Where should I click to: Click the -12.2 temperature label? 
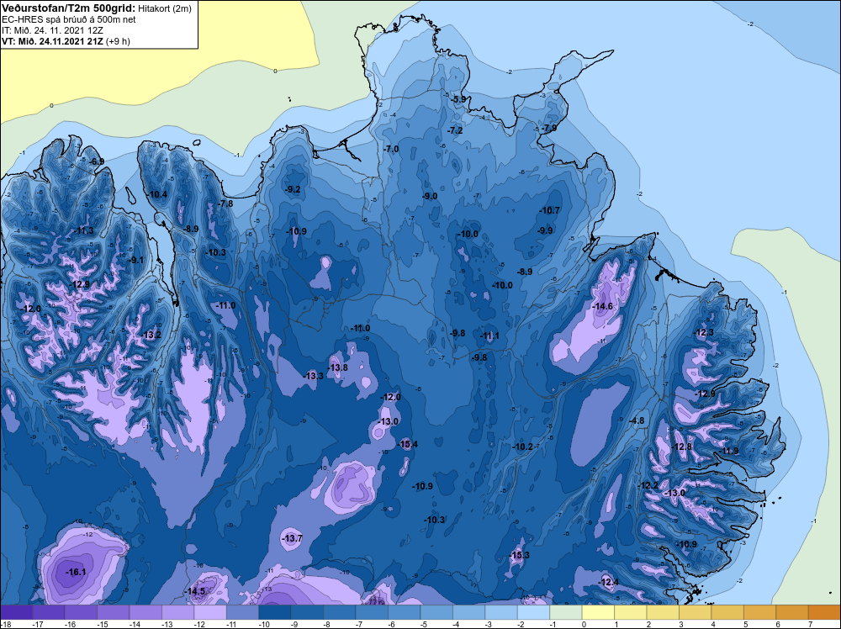tap(648, 485)
